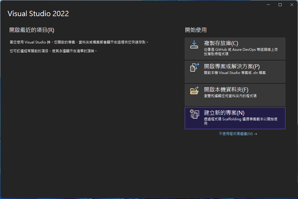
Task: Click the .sln file description text
Action: [235, 73]
